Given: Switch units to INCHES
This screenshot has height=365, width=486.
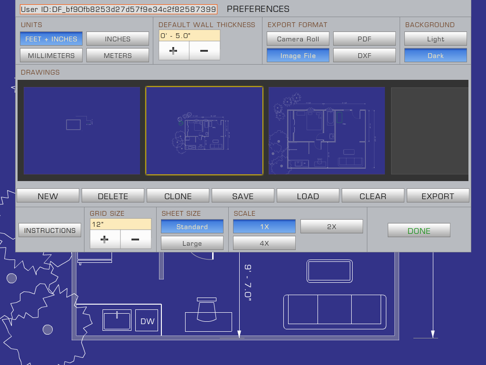Looking at the screenshot, I should coord(118,39).
